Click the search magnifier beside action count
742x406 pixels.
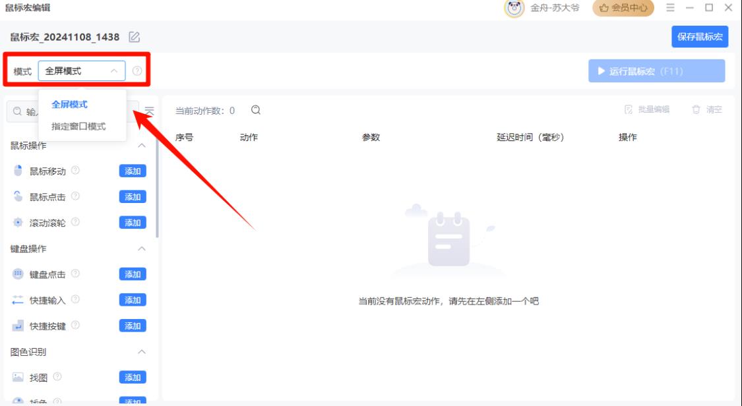coord(255,110)
